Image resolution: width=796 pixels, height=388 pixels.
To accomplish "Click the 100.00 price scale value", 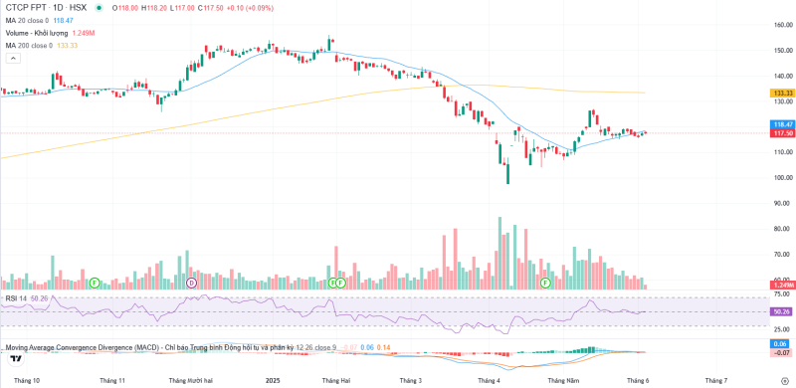I will click(782, 178).
